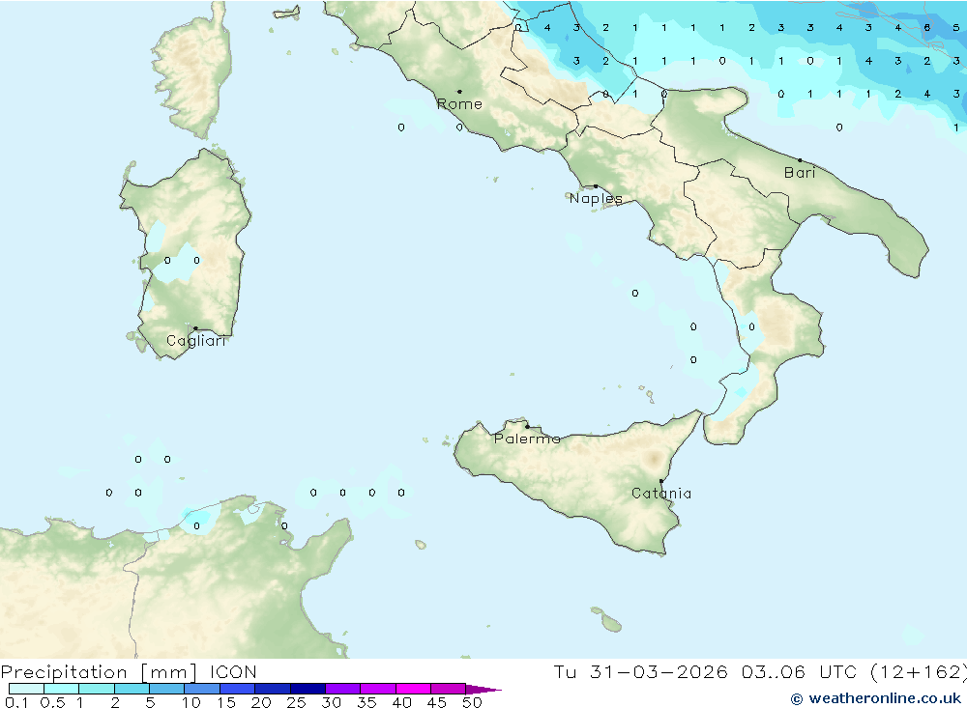This screenshot has width=967, height=708.
Task: Pick the 30–35 mm purple legend swatch
Action: [x=343, y=689]
